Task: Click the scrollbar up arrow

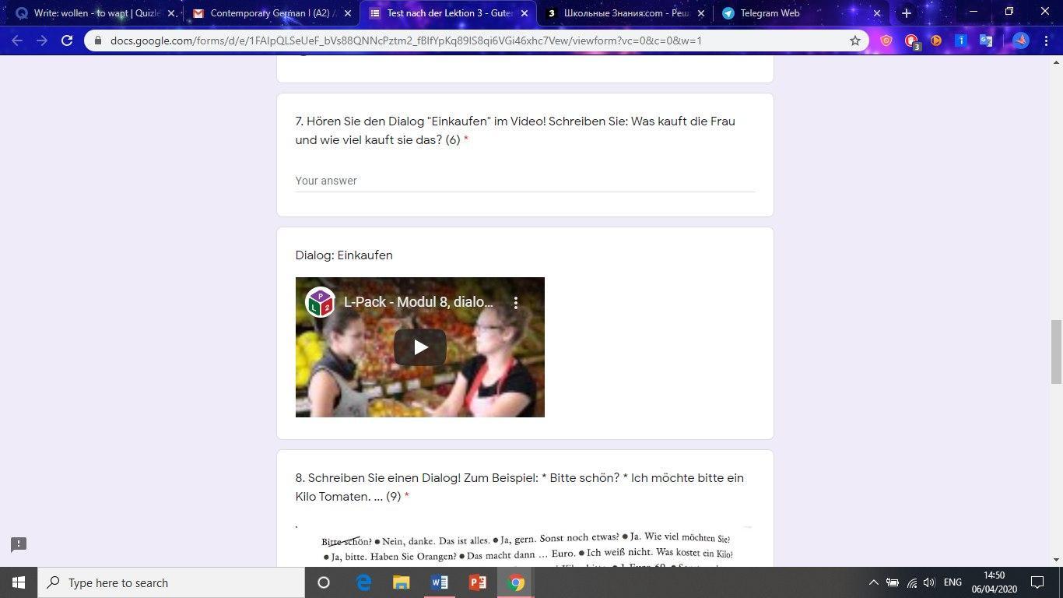Action: pos(1056,62)
